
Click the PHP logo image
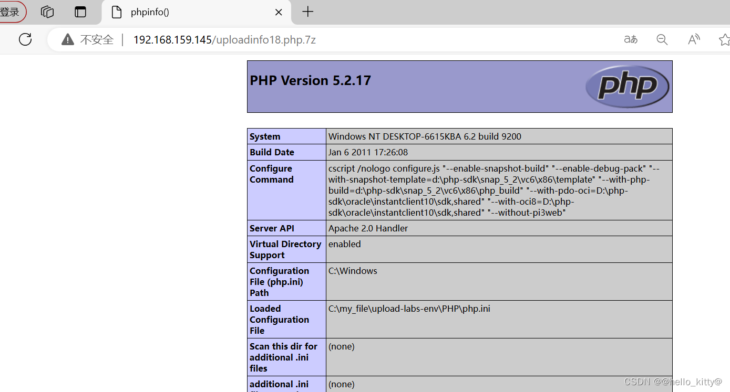click(x=627, y=86)
